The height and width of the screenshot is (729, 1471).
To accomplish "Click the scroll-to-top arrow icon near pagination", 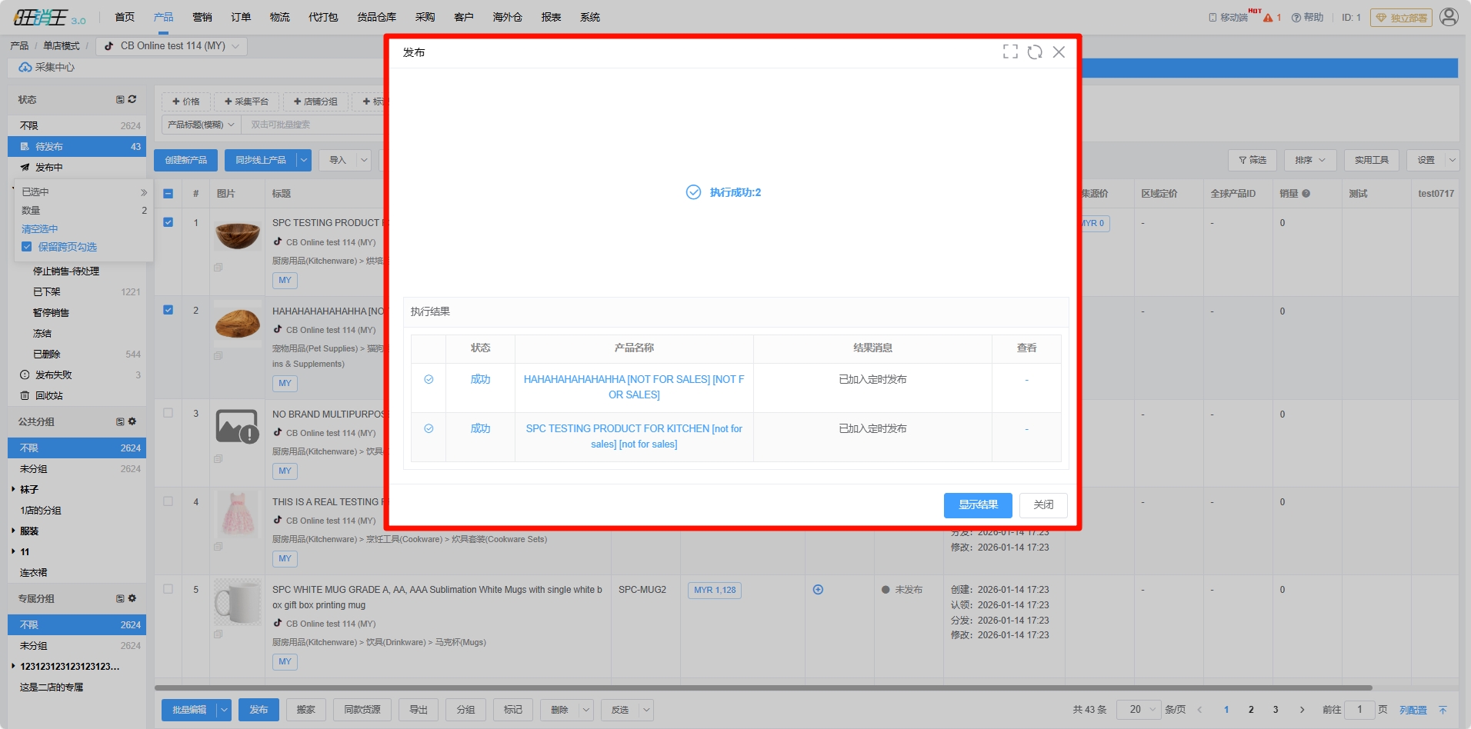I will pos(1443,710).
